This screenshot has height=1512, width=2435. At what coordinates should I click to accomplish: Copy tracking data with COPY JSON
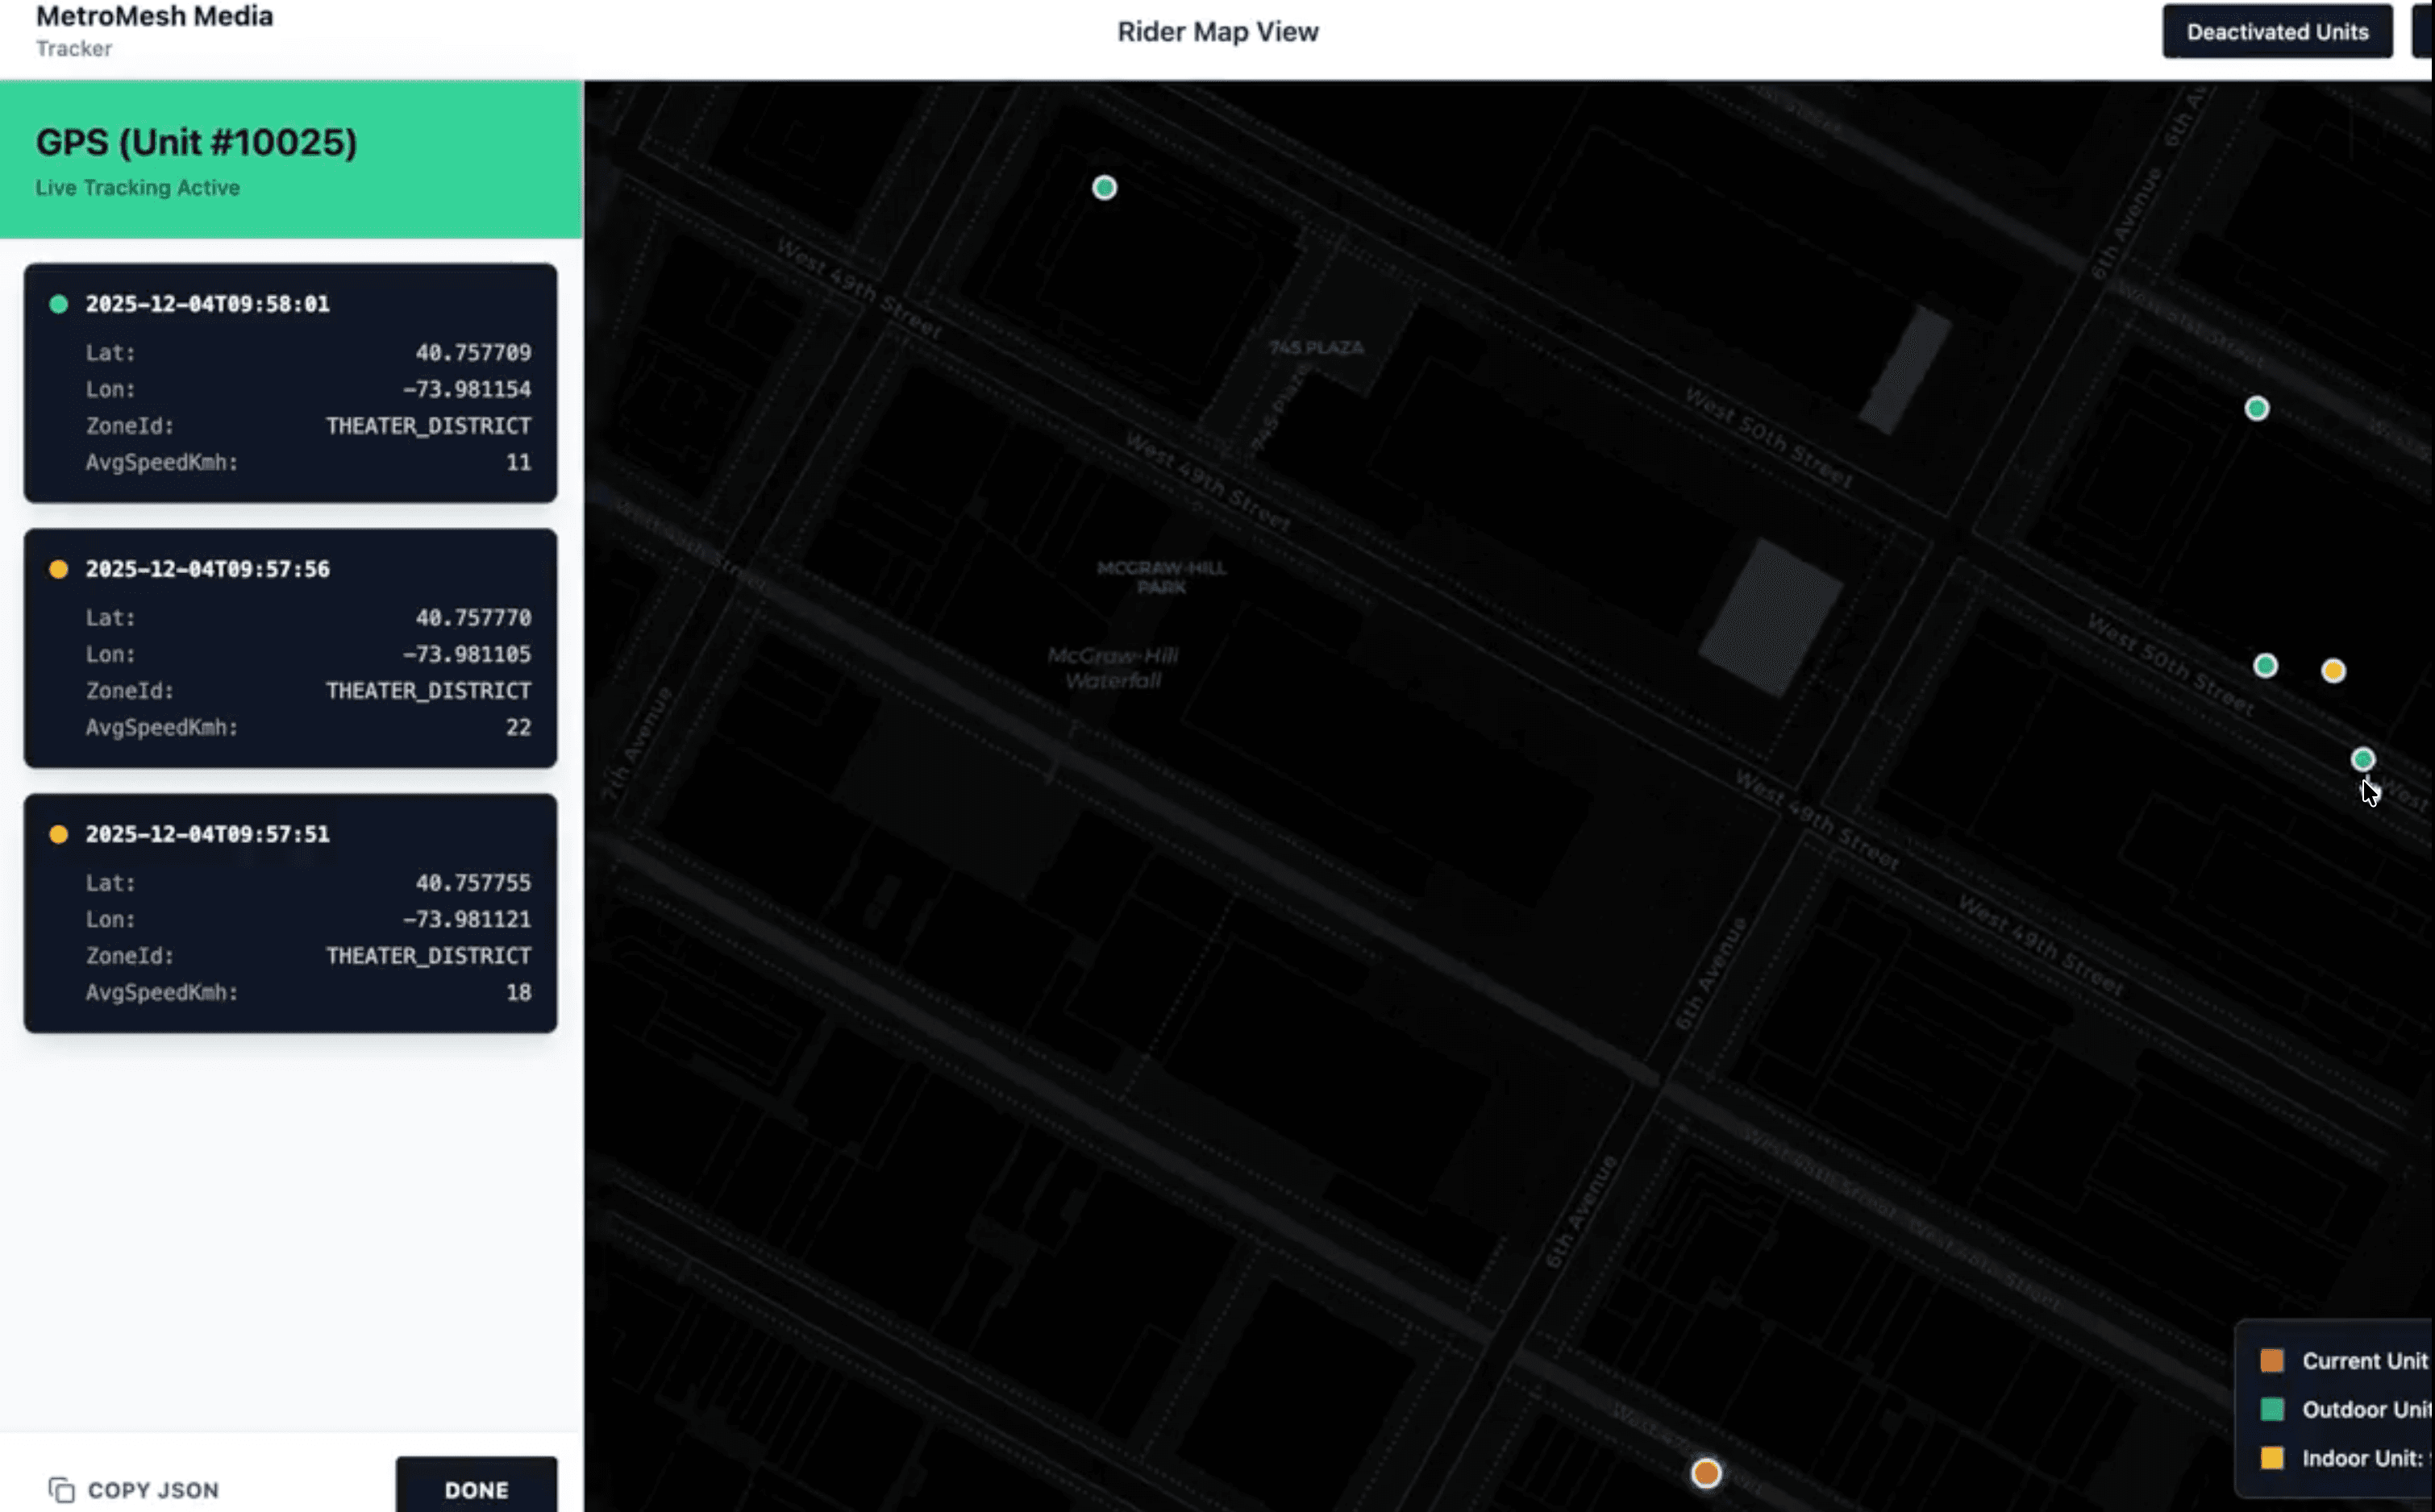pos(133,1489)
